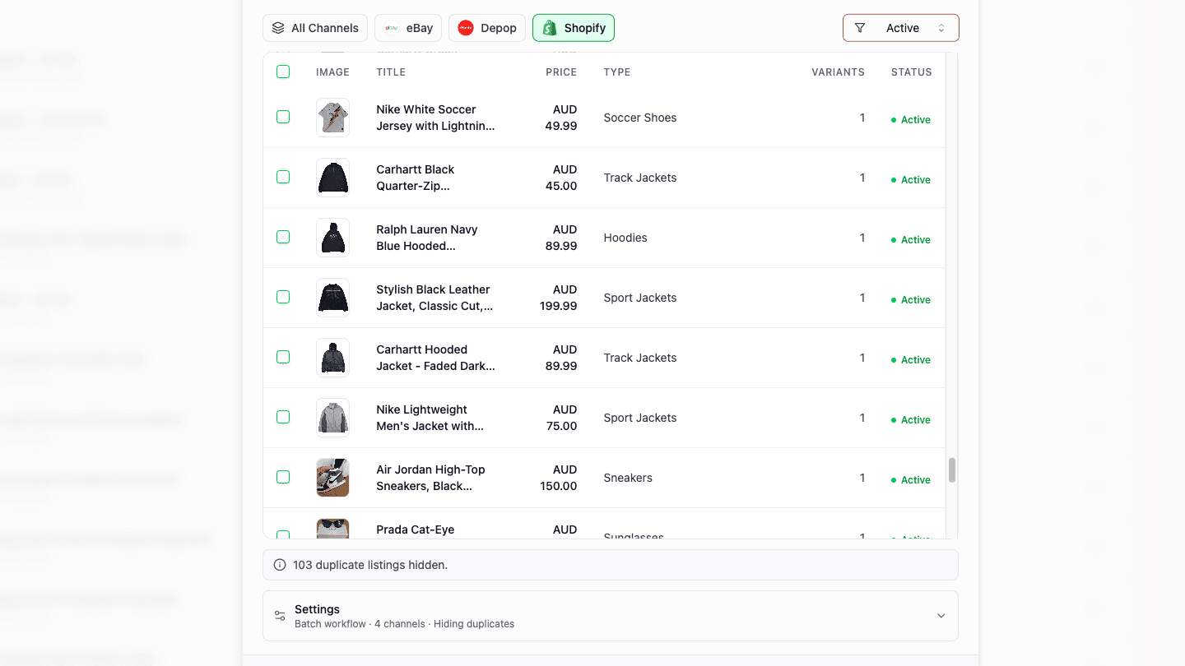Click the red Depop logo icon
Screen dimensions: 1185x666
466,28
